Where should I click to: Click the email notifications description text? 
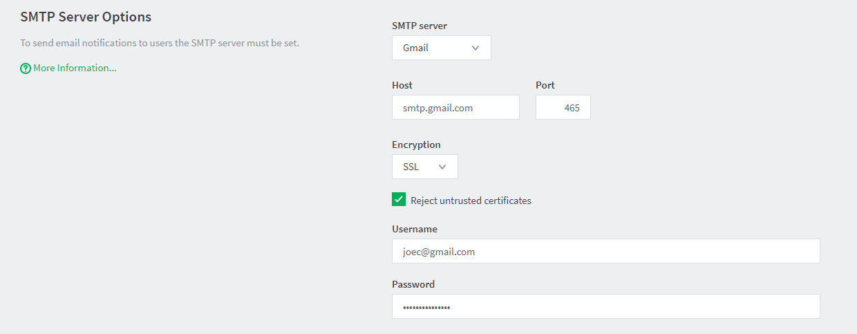(160, 43)
